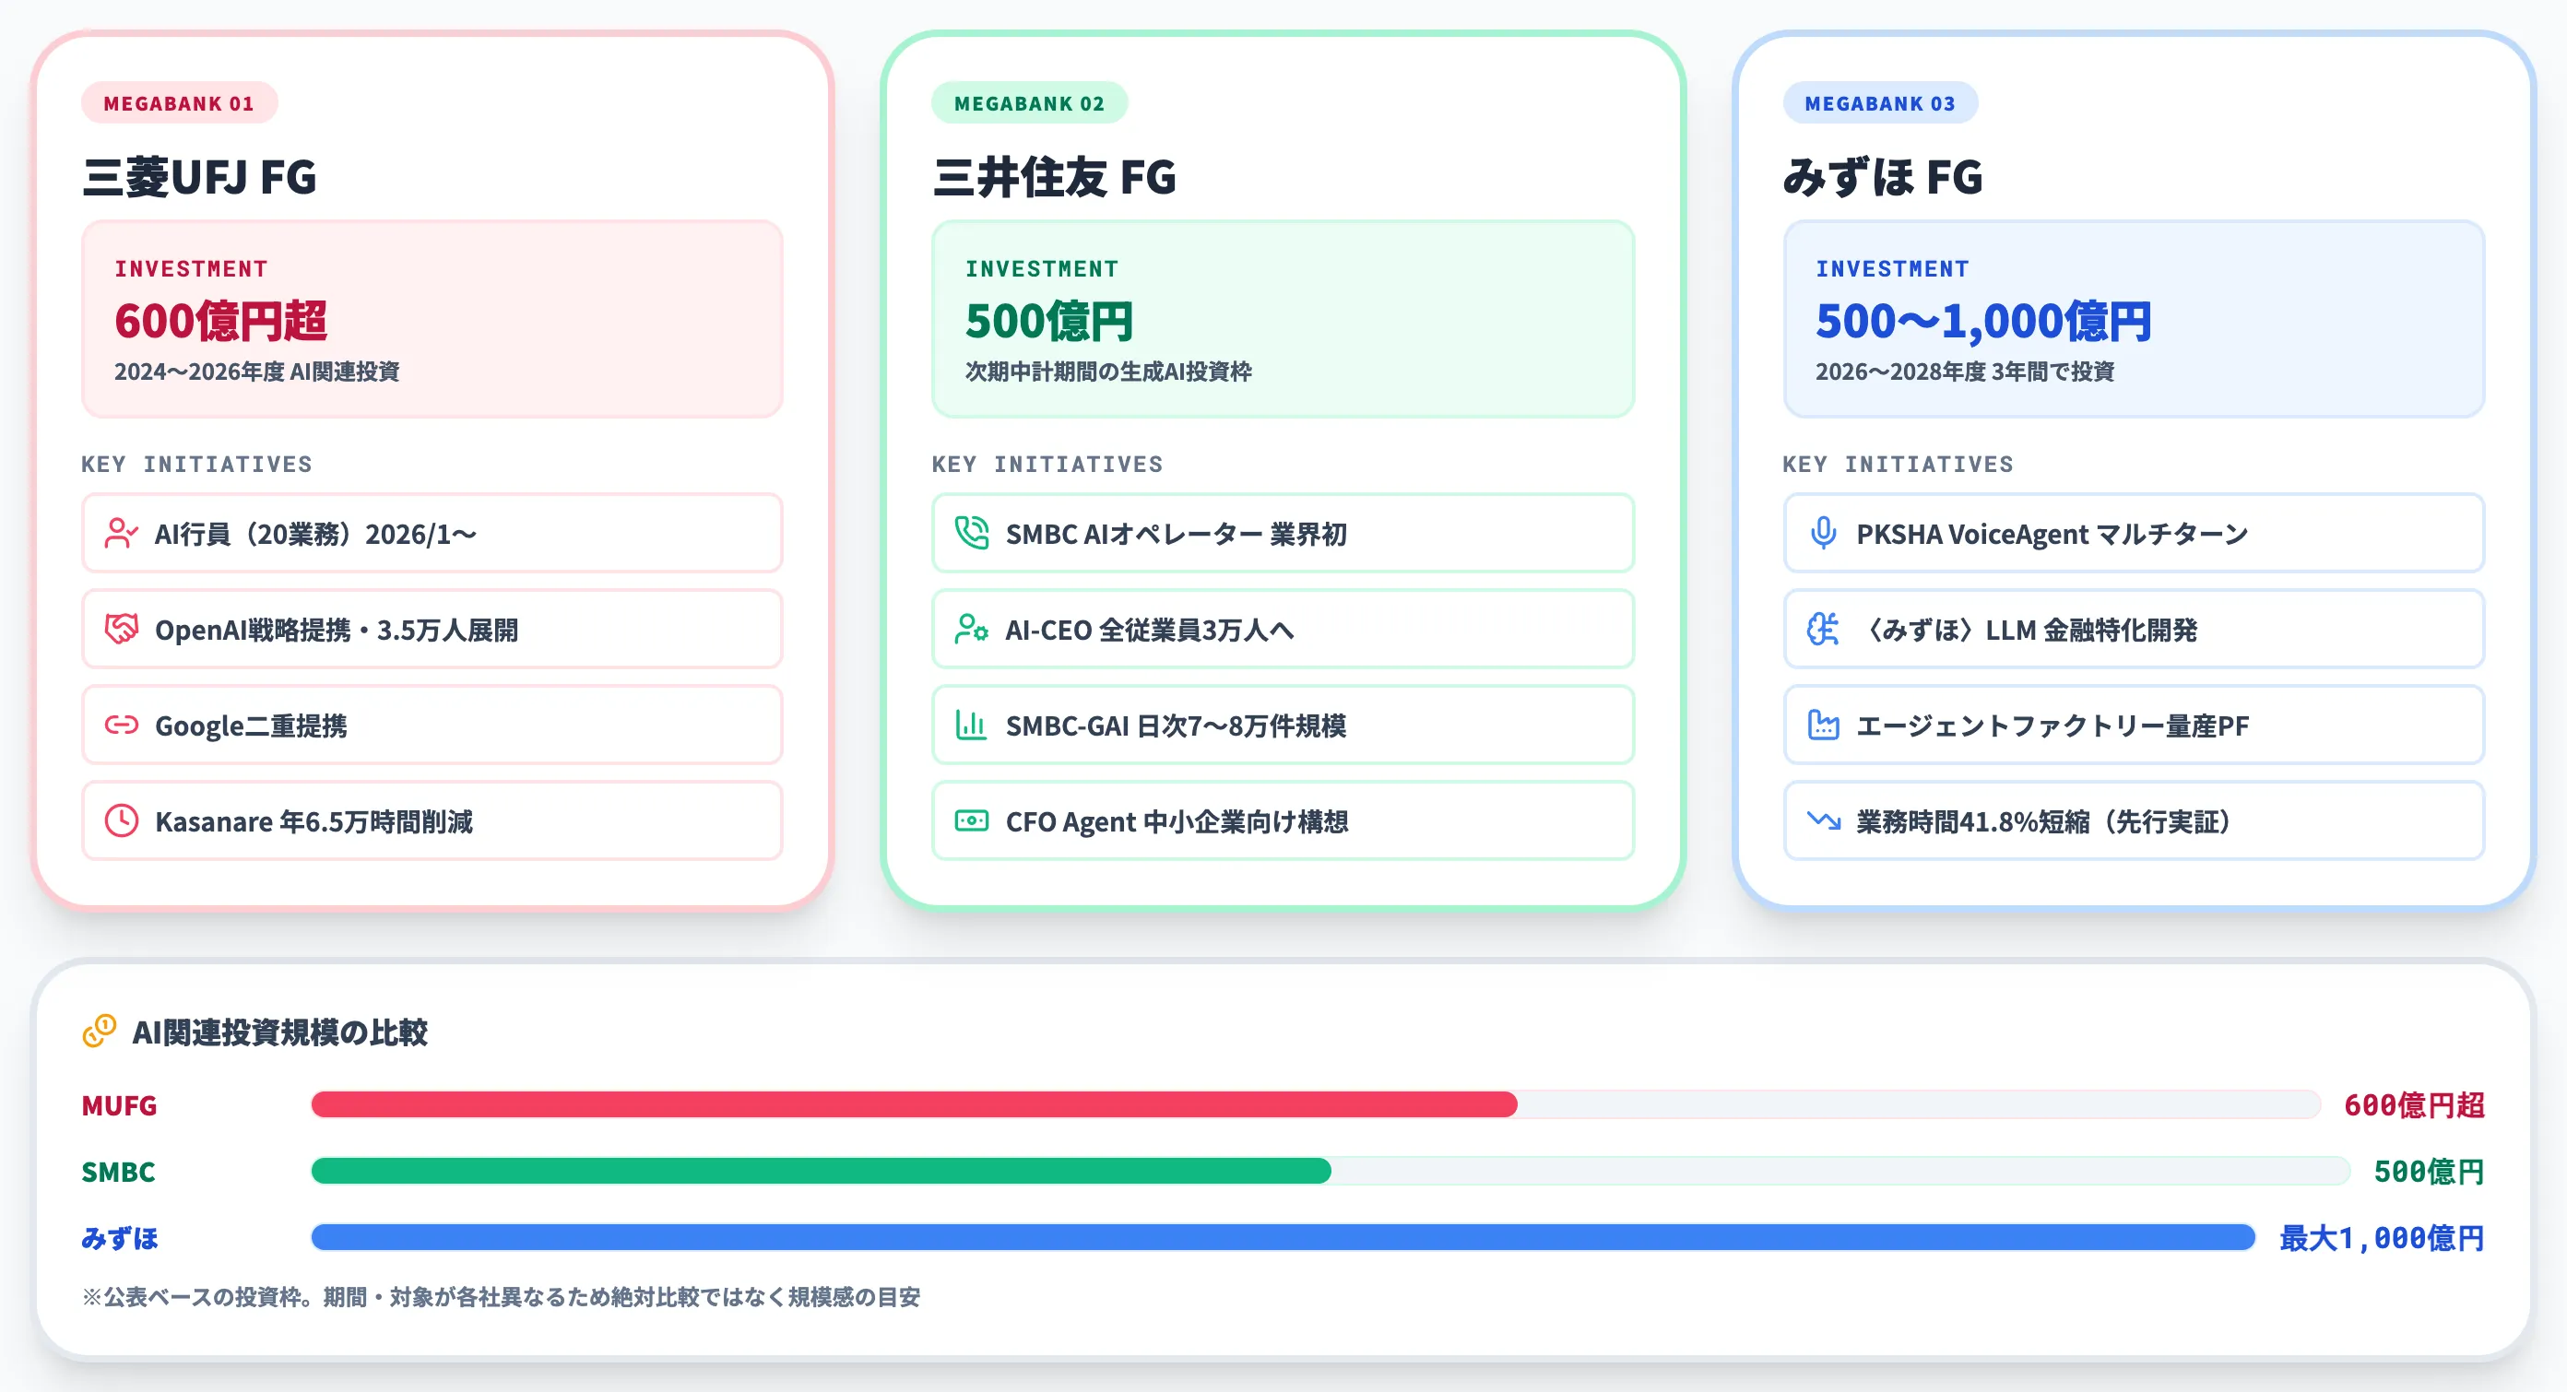
Task: Click the 三菱UFJ FG heading
Action: point(199,177)
